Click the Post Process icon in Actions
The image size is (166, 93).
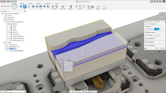click(x=80, y=6)
